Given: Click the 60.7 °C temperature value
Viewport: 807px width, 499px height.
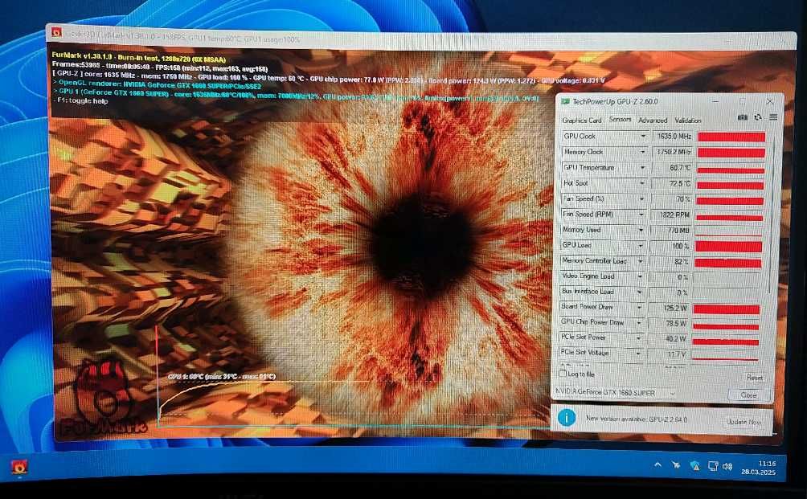Looking at the screenshot, I should pyautogui.click(x=672, y=168).
